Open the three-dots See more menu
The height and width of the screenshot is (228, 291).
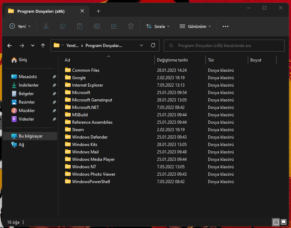pos(226,27)
